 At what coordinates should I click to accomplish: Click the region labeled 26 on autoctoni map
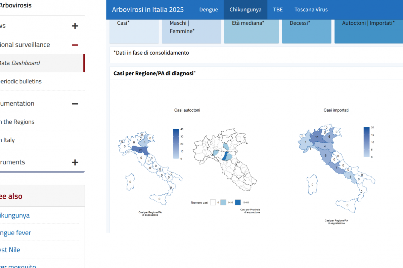[140, 150]
